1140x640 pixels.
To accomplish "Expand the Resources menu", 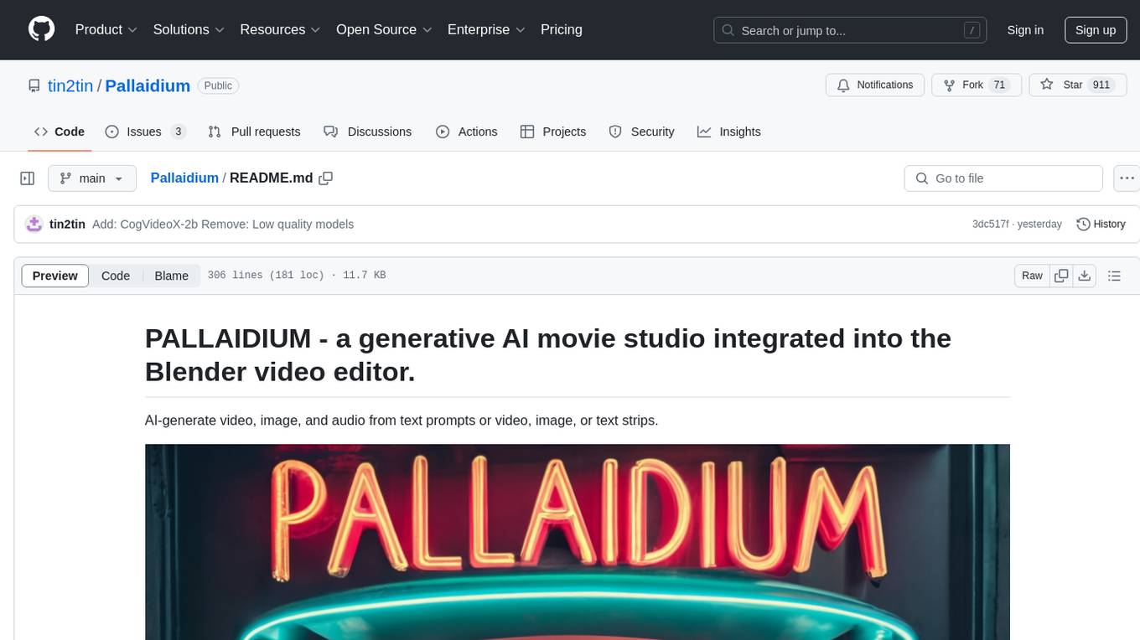I will point(280,29).
